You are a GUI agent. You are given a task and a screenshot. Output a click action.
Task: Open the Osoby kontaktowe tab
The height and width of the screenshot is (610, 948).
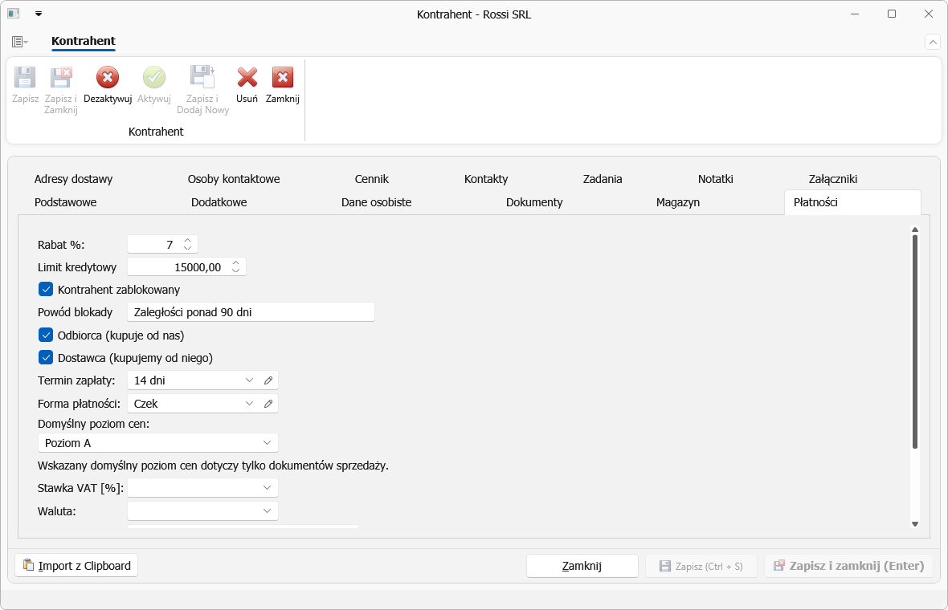[234, 179]
